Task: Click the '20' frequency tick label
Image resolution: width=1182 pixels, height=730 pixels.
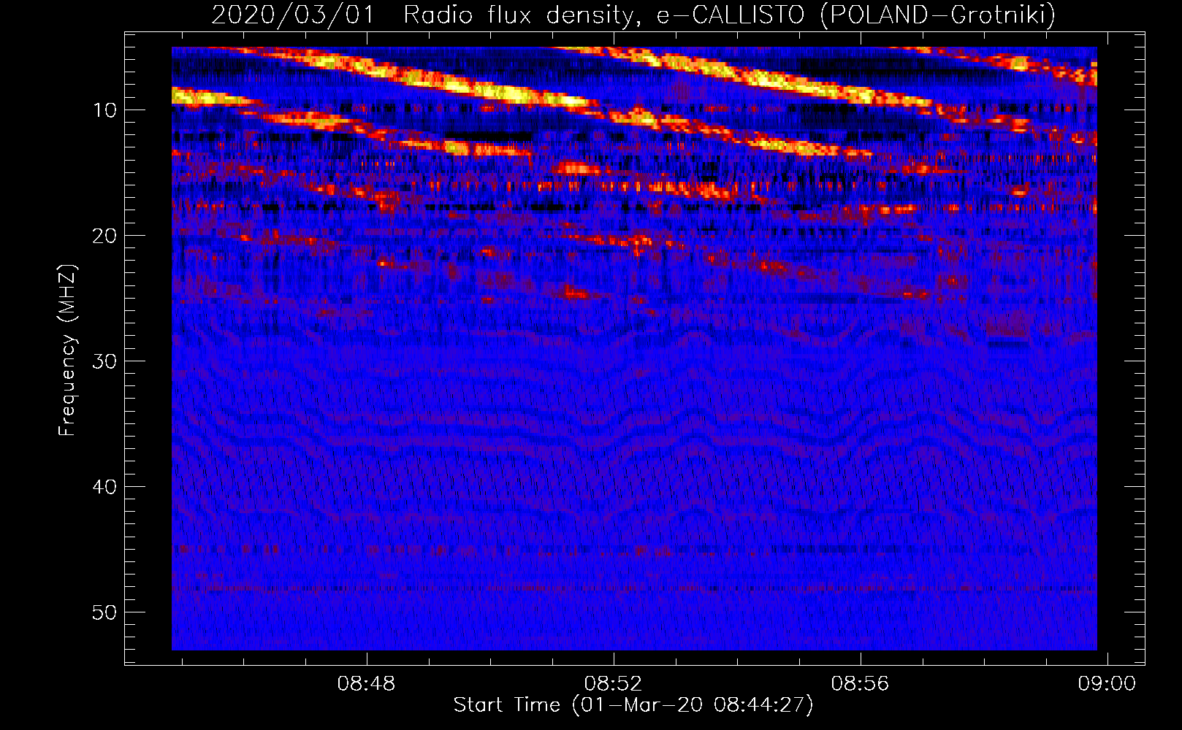Action: click(x=105, y=236)
